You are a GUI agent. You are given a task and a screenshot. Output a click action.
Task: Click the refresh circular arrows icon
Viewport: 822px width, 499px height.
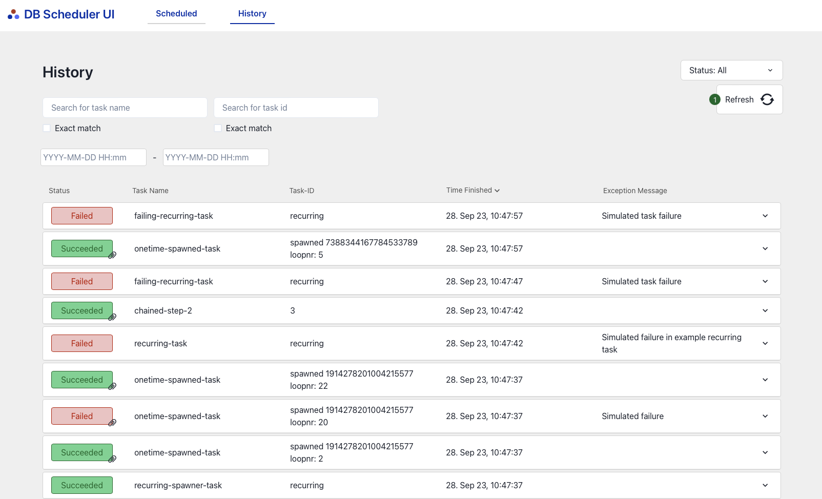tap(767, 99)
